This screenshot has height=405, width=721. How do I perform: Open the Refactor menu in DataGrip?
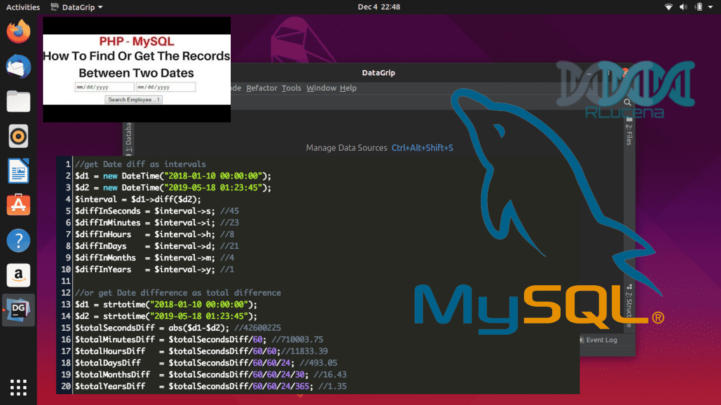(262, 88)
